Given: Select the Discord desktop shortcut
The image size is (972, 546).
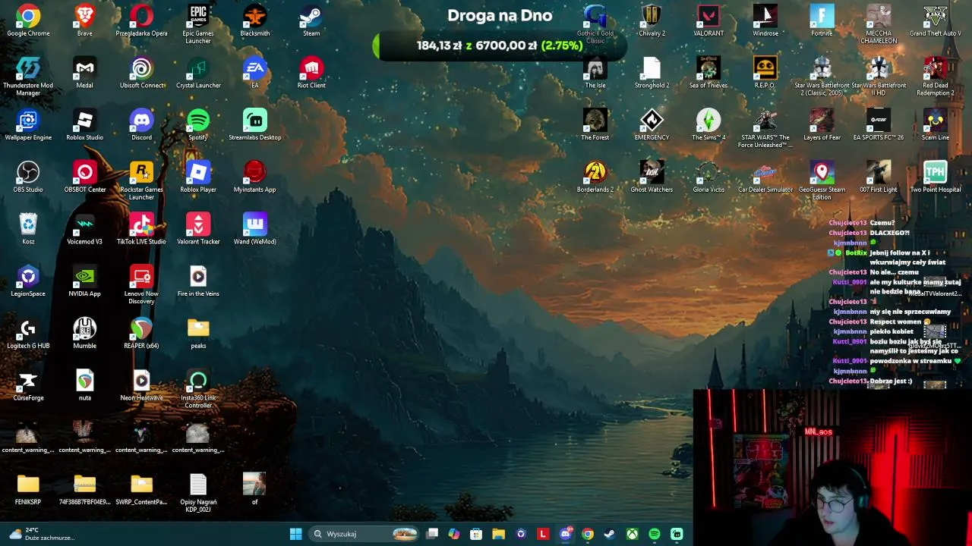Looking at the screenshot, I should [141, 125].
